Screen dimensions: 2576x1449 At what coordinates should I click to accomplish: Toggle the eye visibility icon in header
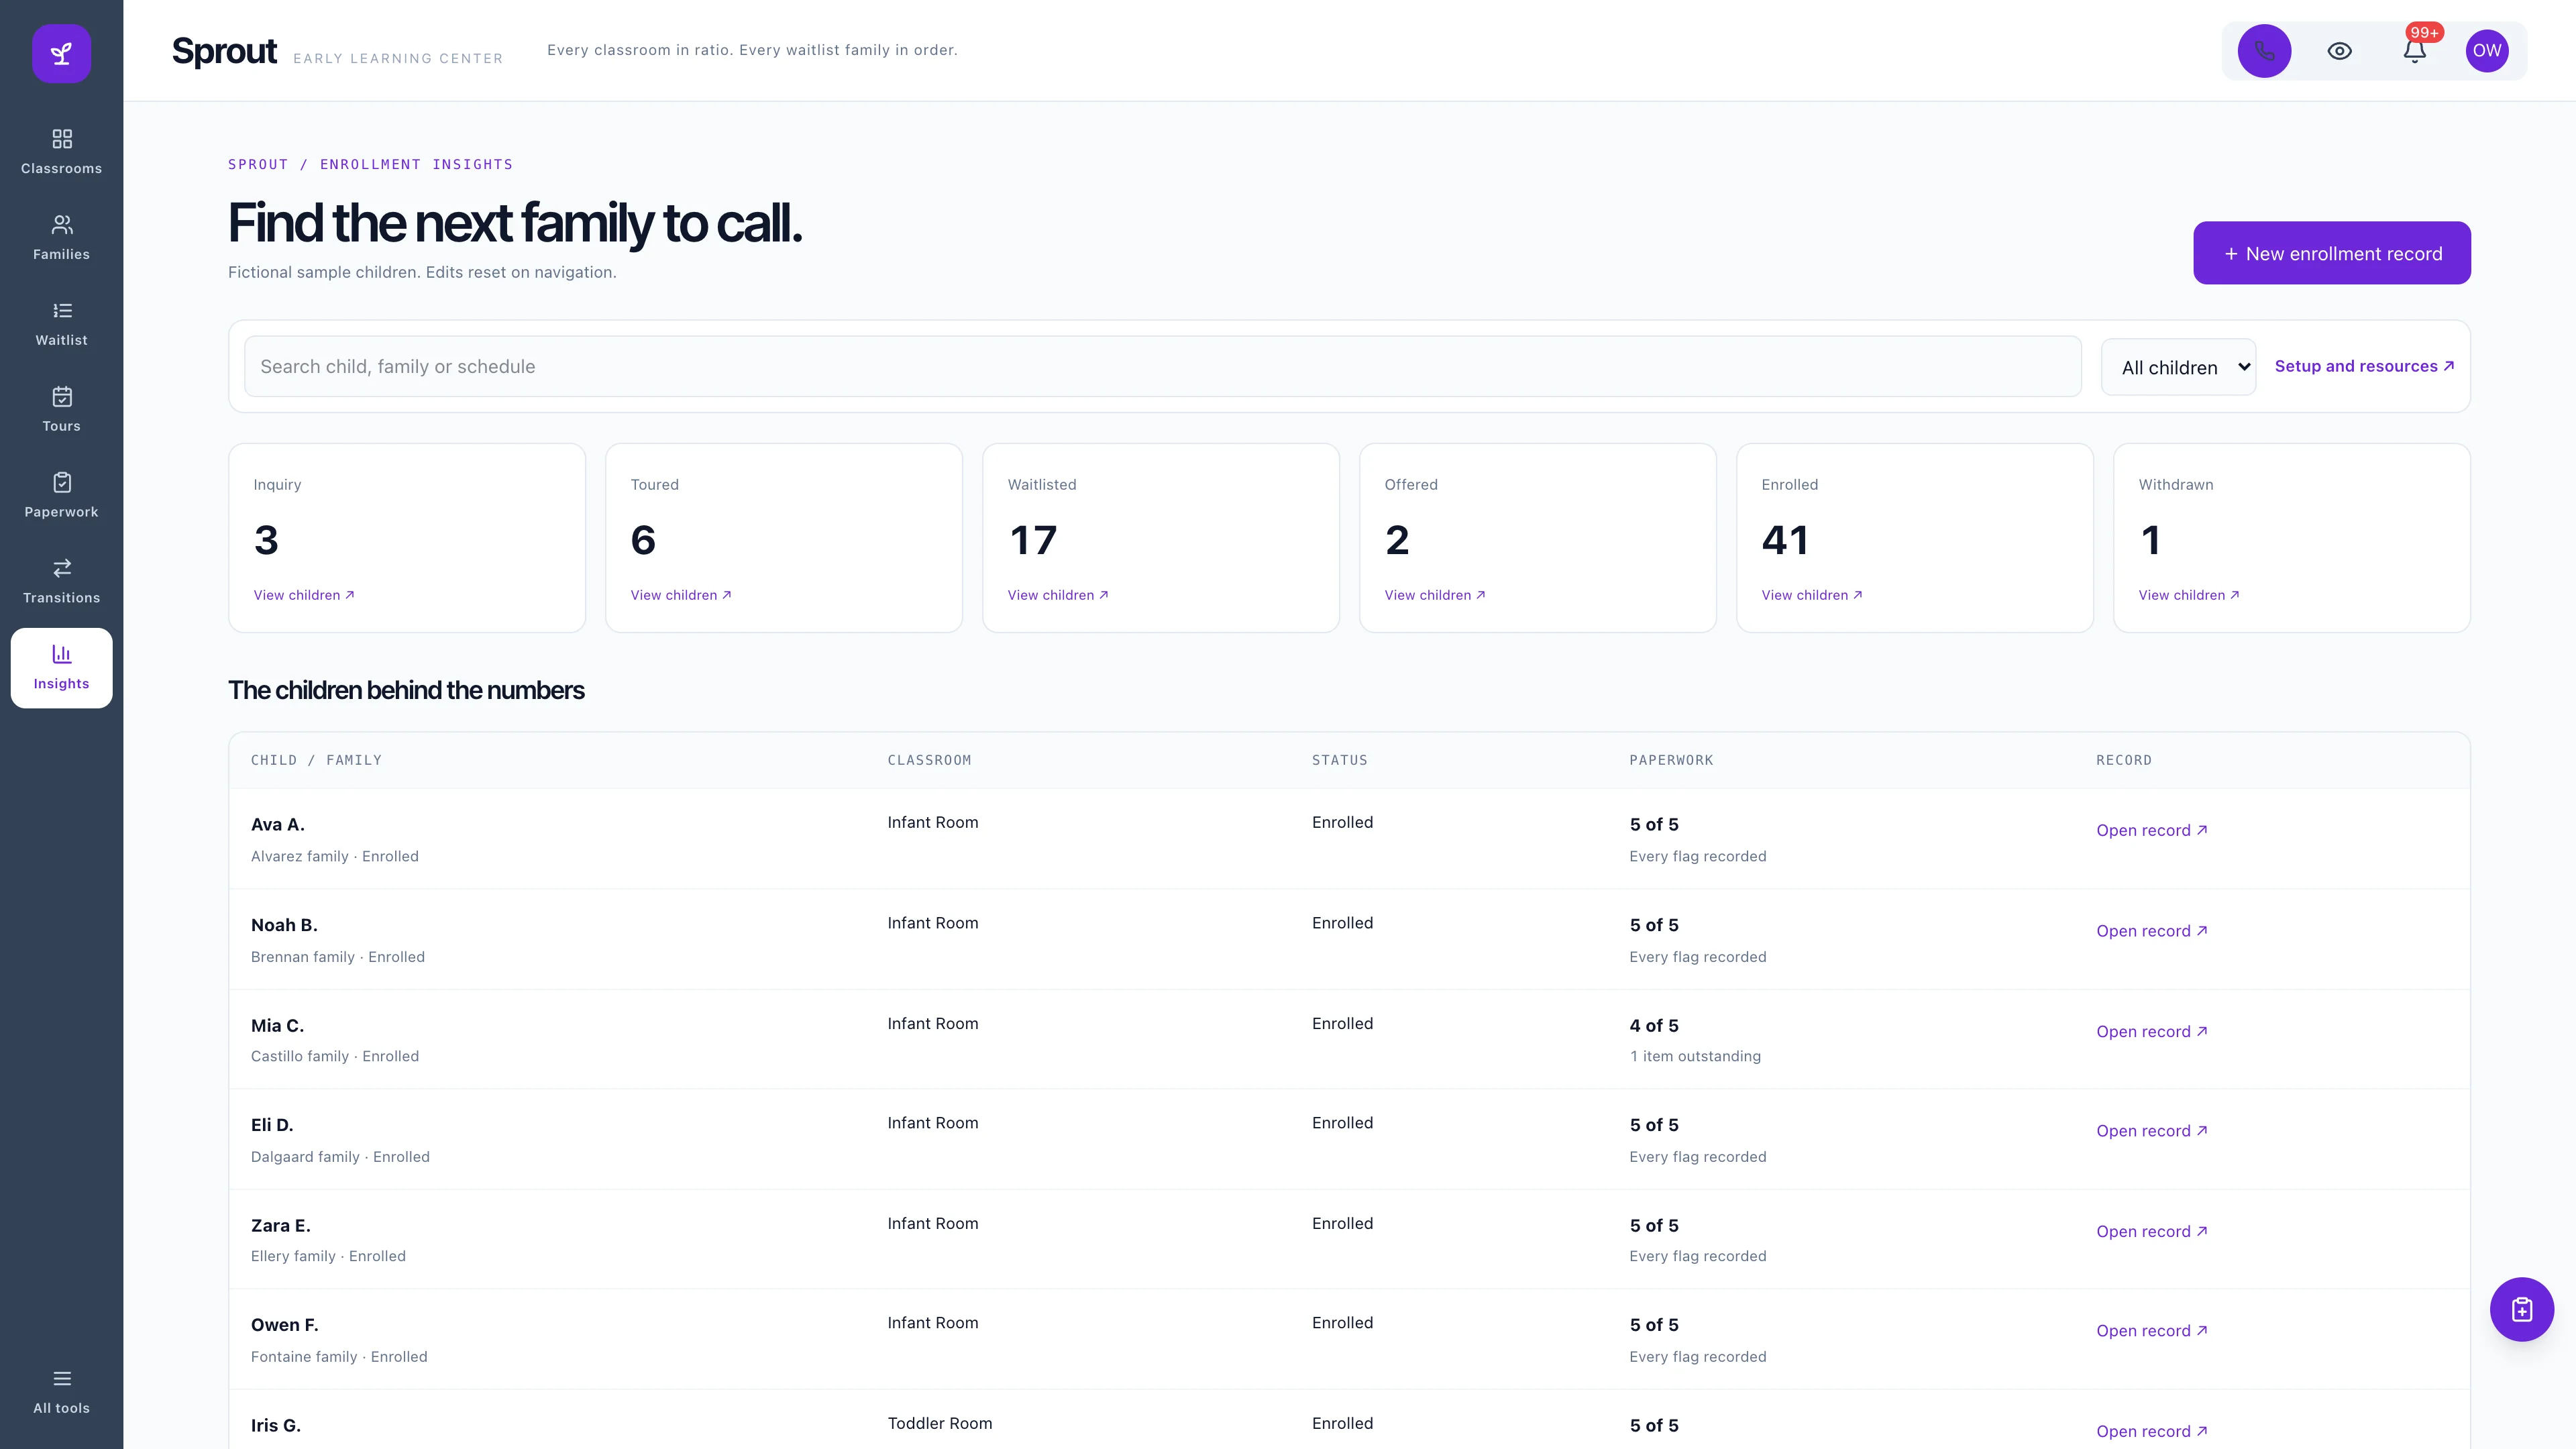2339,51
